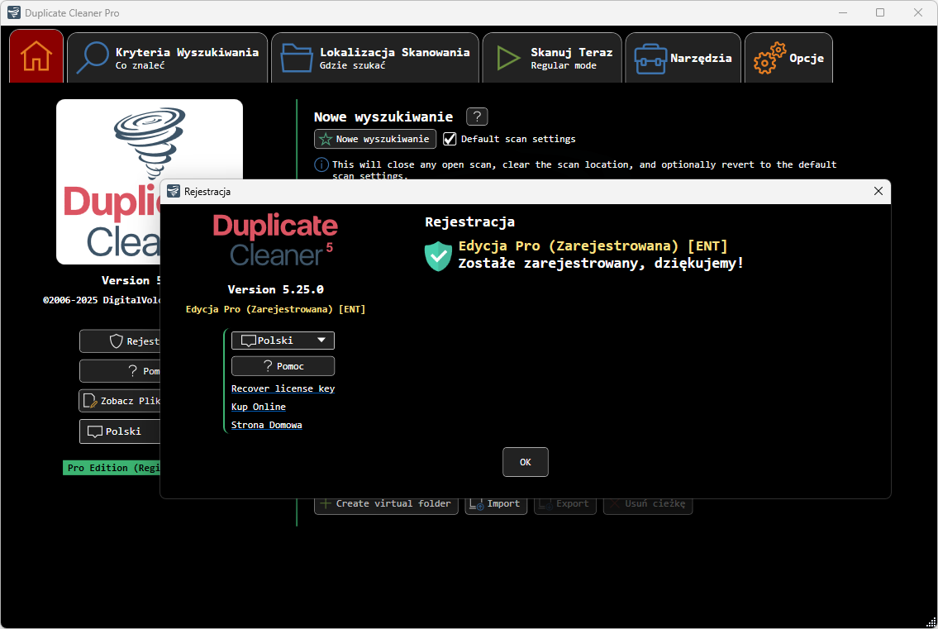The height and width of the screenshot is (629, 938).
Task: Open the Home tab with house icon
Action: coord(36,56)
